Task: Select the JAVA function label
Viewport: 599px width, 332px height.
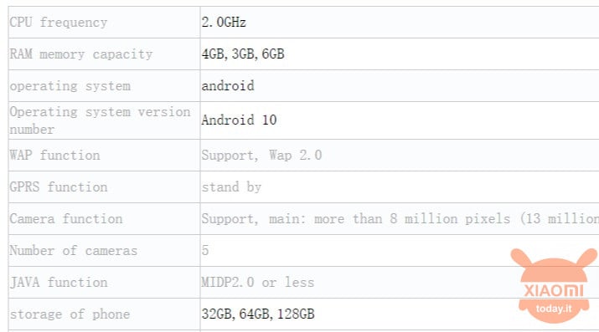Action: click(59, 283)
